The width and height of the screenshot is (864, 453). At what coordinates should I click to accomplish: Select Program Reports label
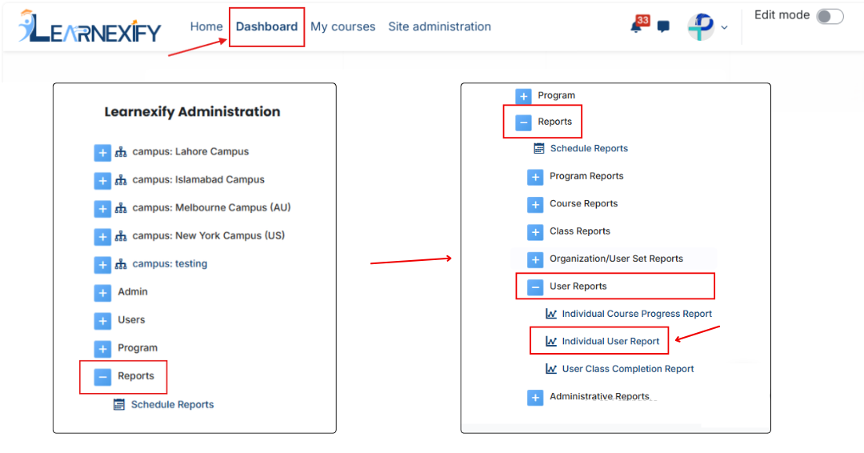point(586,176)
